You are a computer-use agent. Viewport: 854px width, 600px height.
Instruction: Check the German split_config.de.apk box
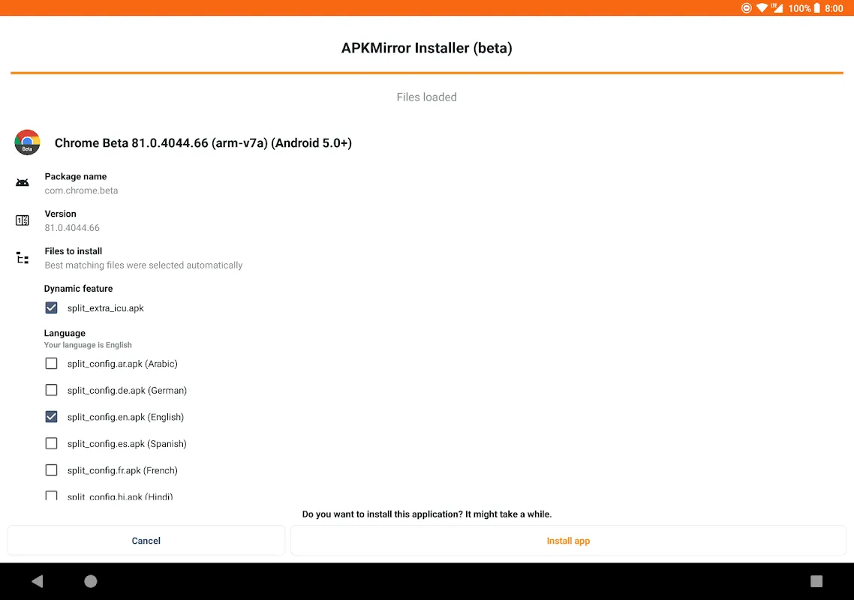click(51, 390)
